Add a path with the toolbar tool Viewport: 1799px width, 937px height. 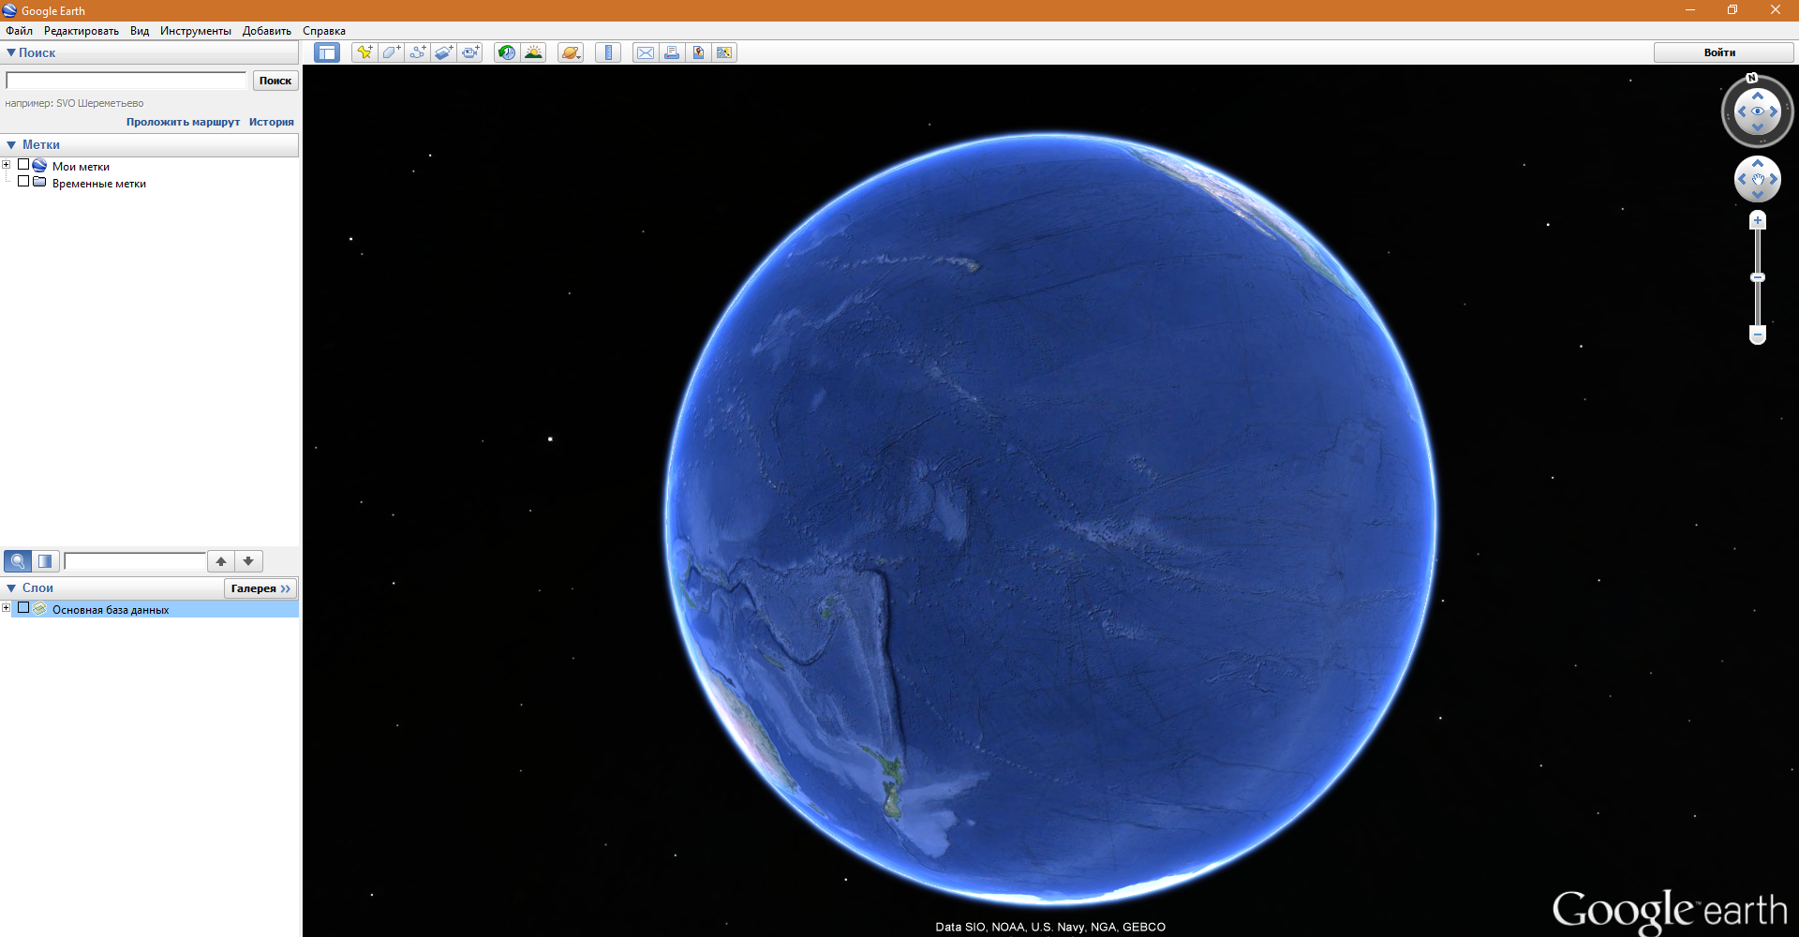418,52
